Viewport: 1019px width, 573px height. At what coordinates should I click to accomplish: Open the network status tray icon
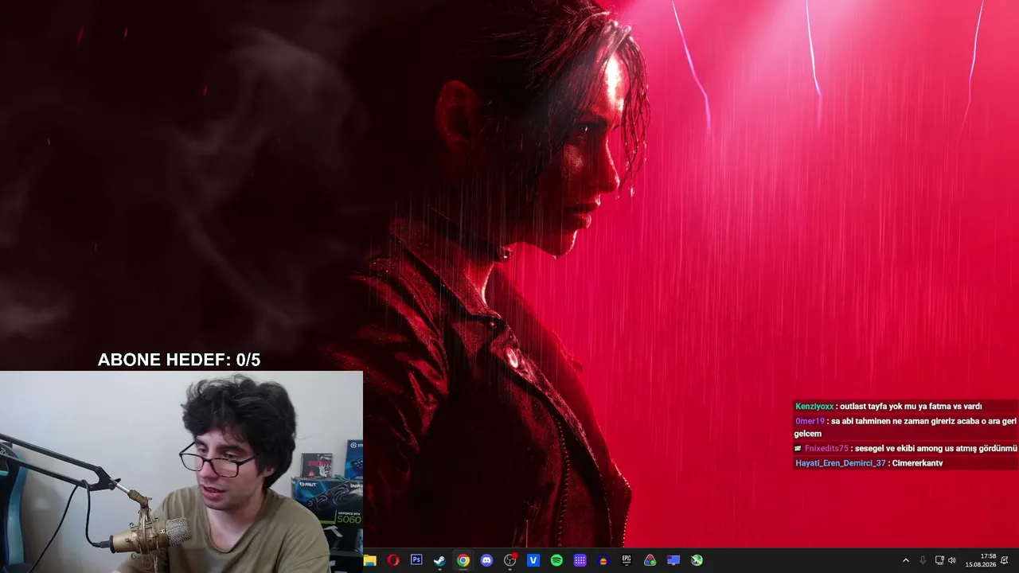[939, 560]
